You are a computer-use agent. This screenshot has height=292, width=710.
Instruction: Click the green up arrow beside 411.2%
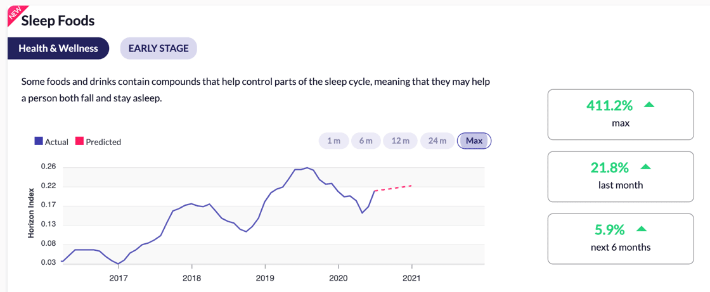point(649,105)
